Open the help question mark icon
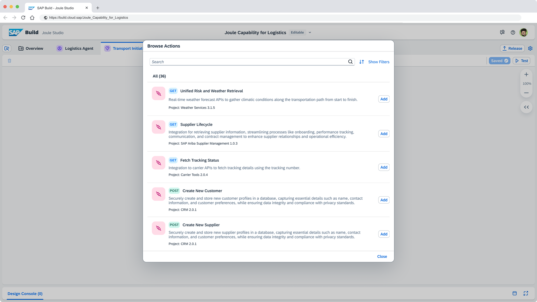 tap(513, 33)
